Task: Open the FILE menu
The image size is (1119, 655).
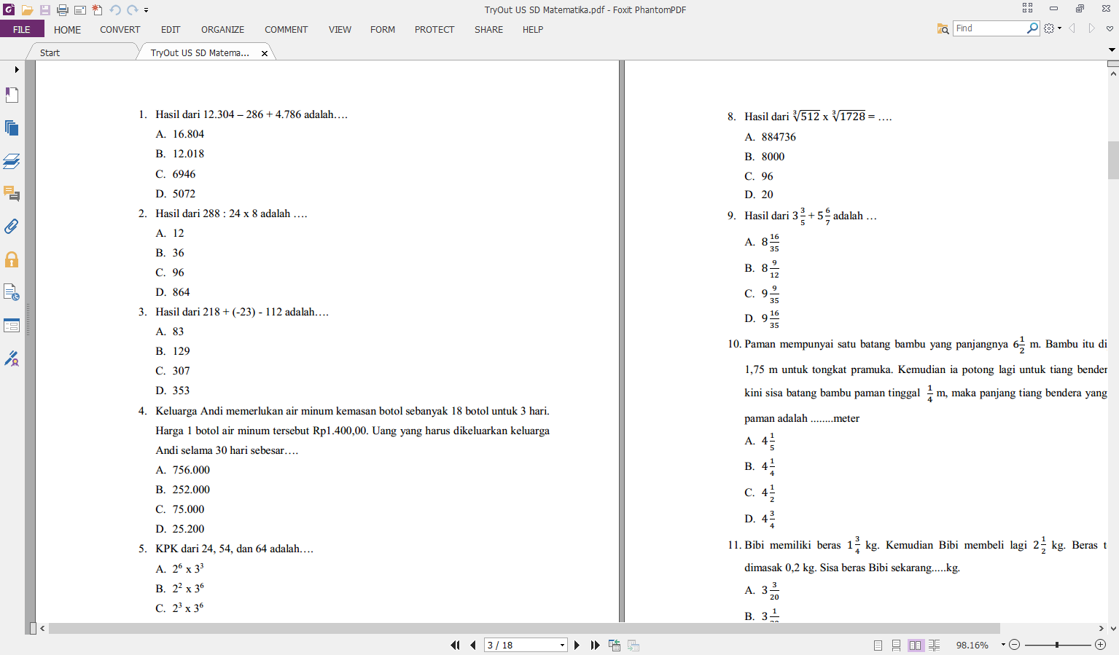Action: pyautogui.click(x=22, y=29)
